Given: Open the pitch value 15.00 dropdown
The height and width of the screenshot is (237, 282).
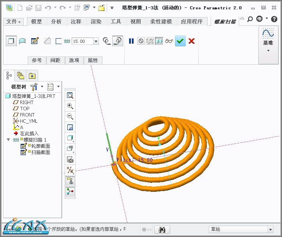Looking at the screenshot, I should point(96,41).
